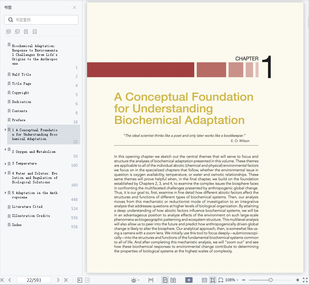Click the page number field 22/593
309x285 pixels.
tap(34, 280)
